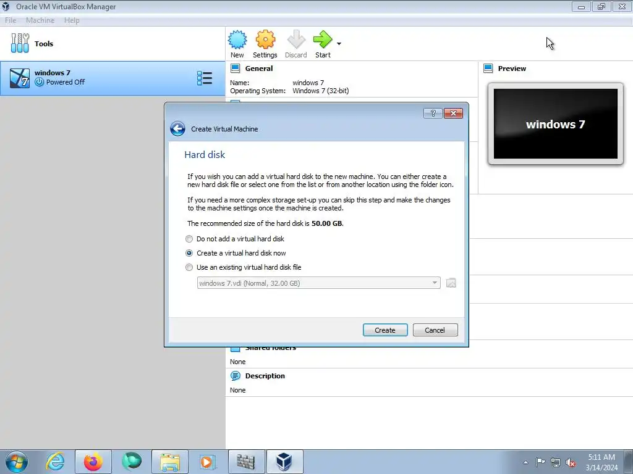Click the General section monitor icon
Screen dimensions: 633x474
(x=235, y=69)
